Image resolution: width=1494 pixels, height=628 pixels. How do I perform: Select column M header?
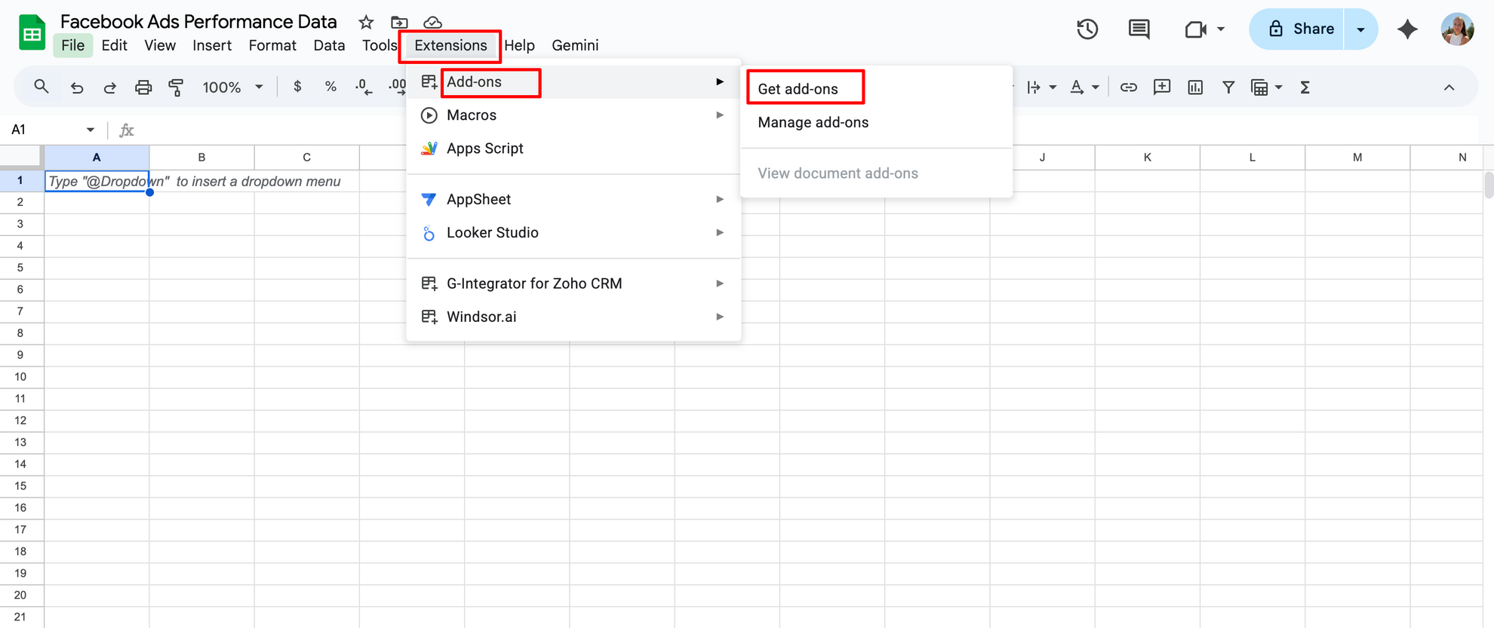[x=1357, y=157]
